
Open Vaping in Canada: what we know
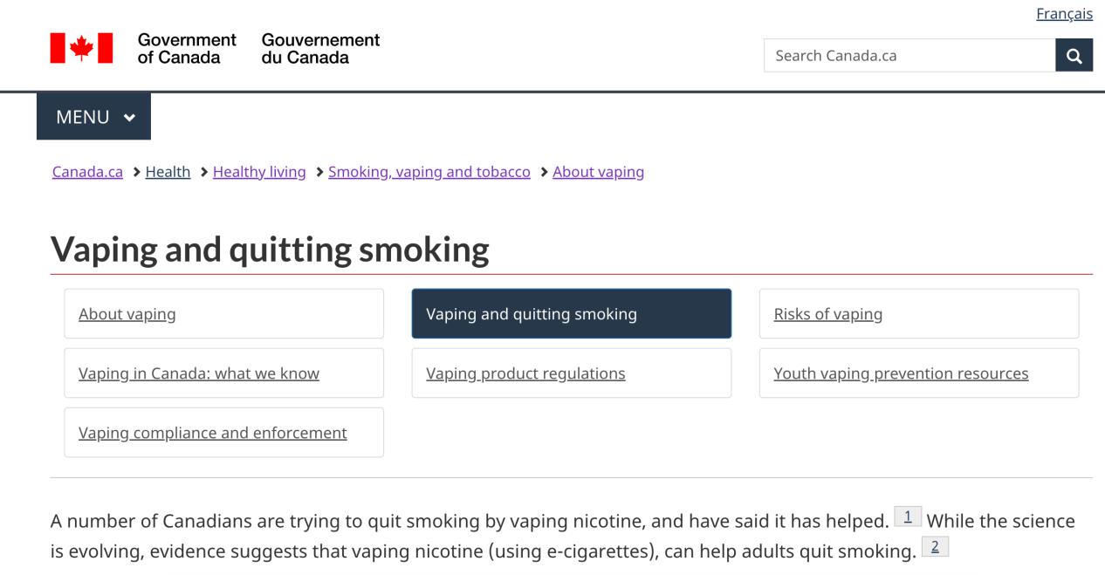click(x=223, y=373)
